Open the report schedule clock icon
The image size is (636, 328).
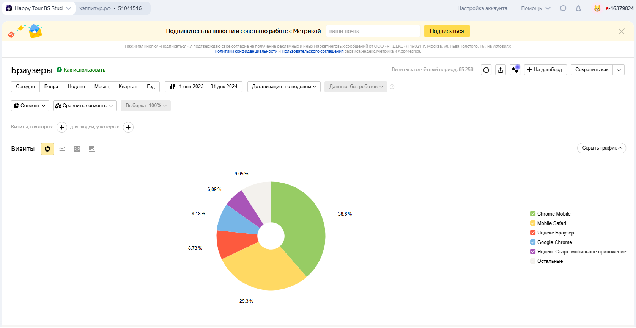pos(486,70)
